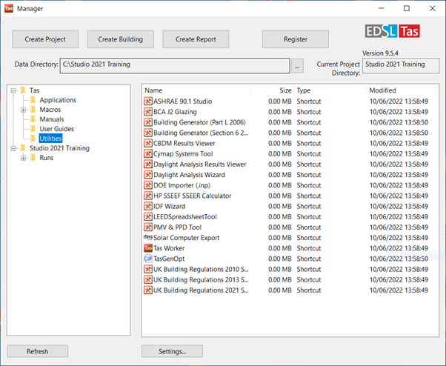Screen dimensions: 446x366
Task: Click the Building Generator (Section 6) icon
Action: pos(148,133)
